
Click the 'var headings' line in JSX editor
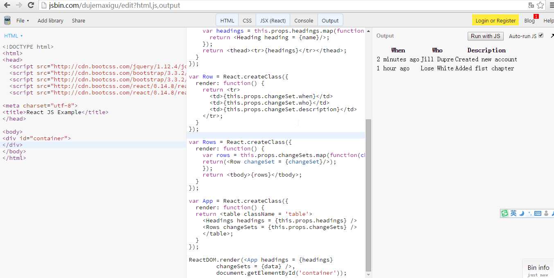[x=283, y=31]
